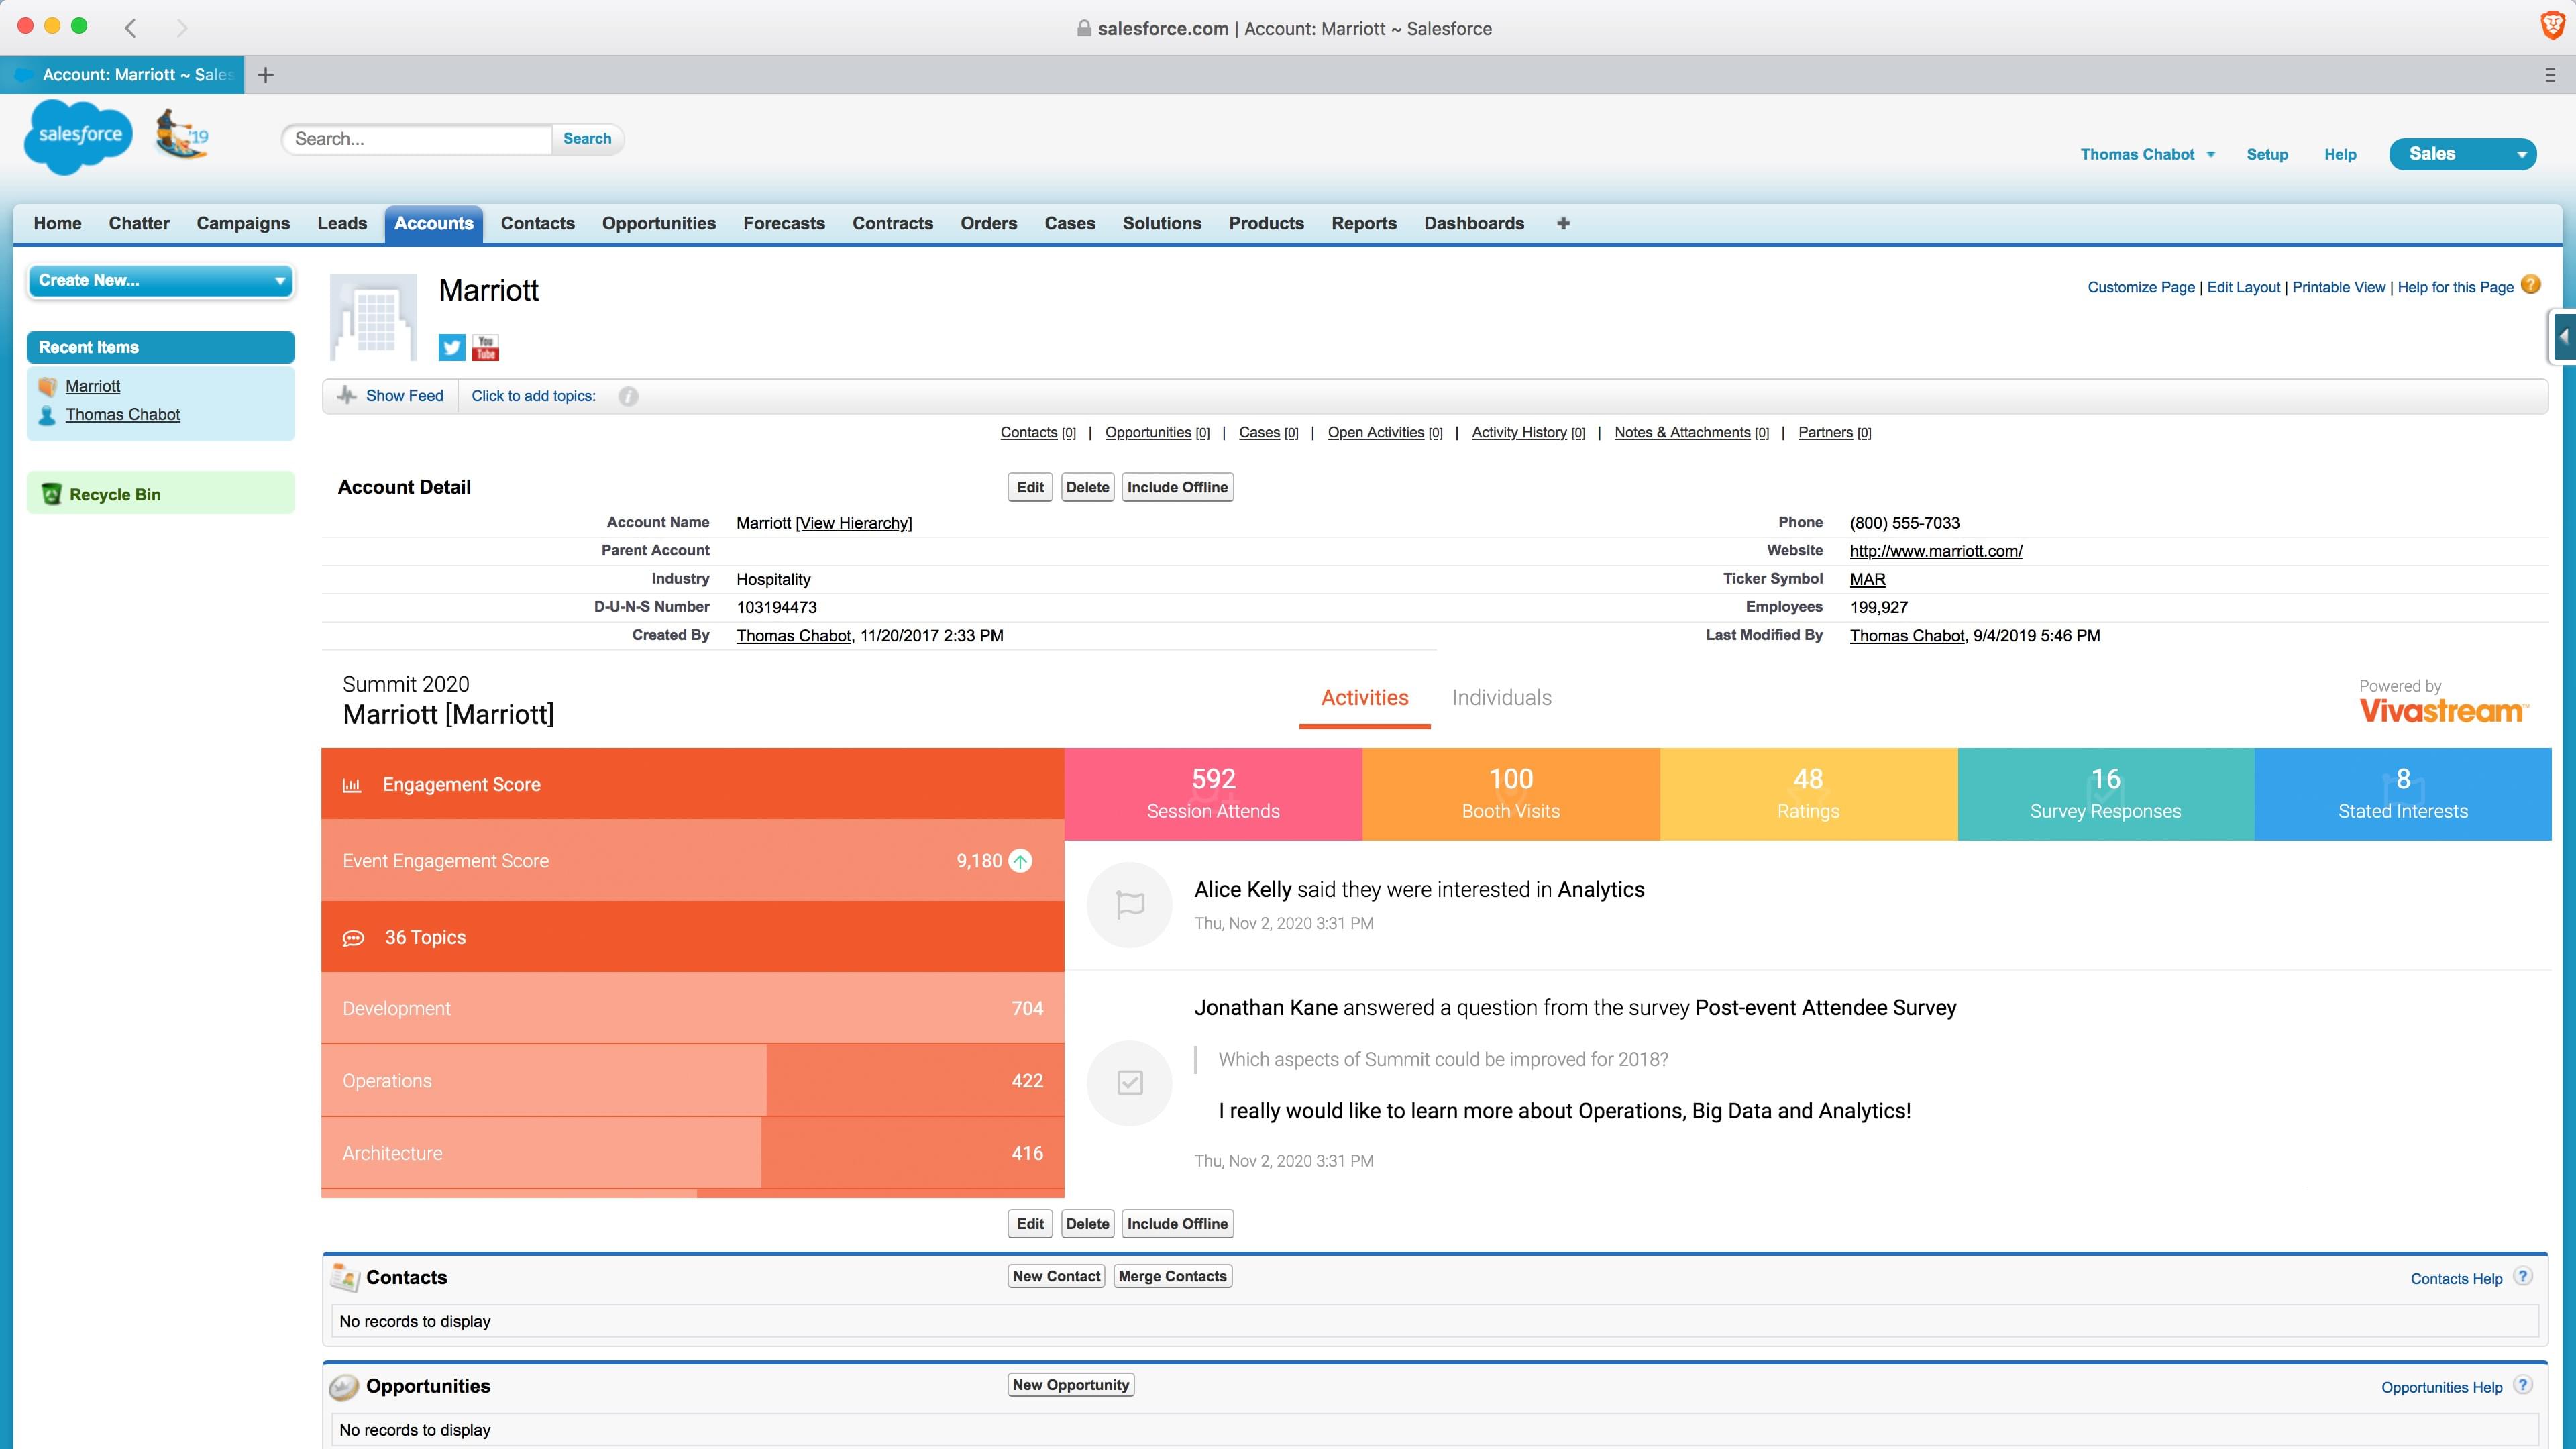Select the Activities tab
Screen dimensions: 2576x1449
tap(1364, 697)
